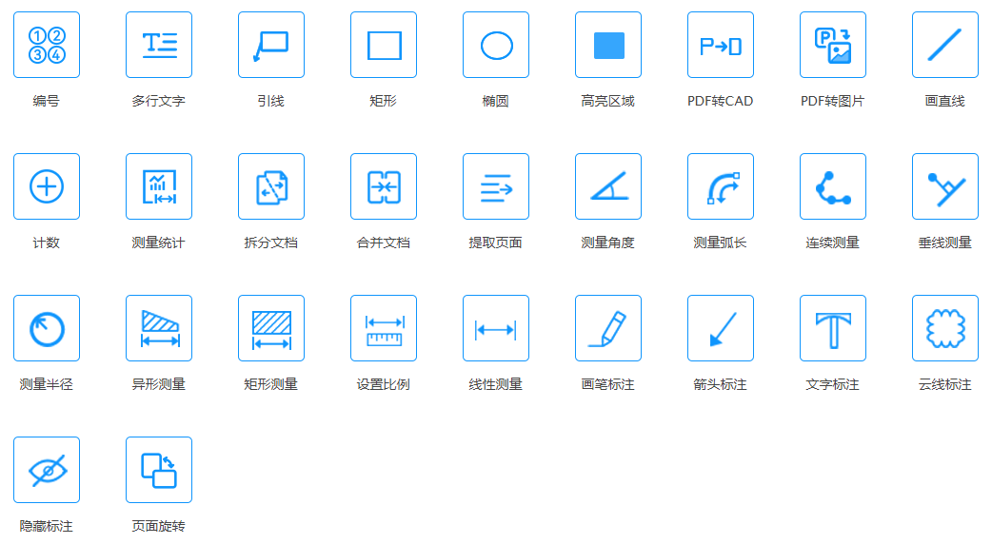Click the 多行文字 label text

click(x=159, y=101)
